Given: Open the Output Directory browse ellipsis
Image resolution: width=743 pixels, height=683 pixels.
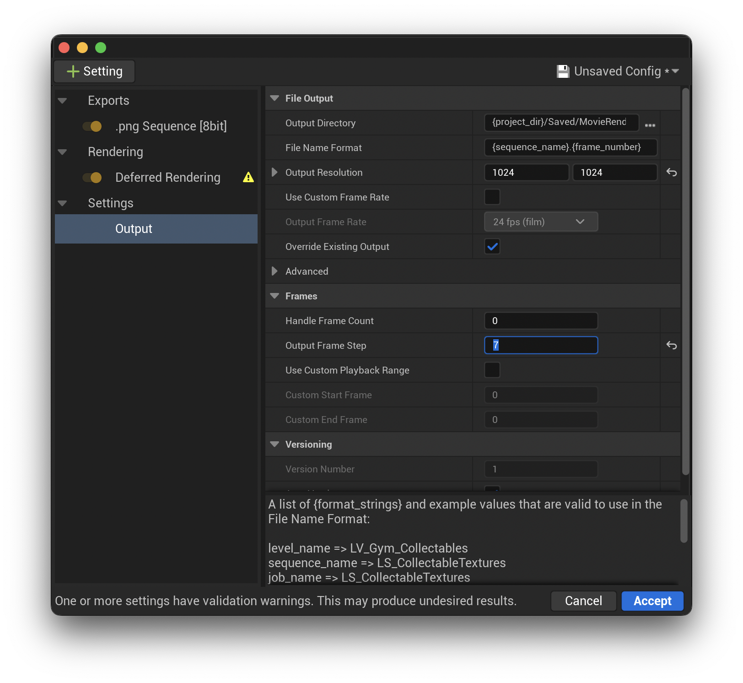Looking at the screenshot, I should [650, 124].
